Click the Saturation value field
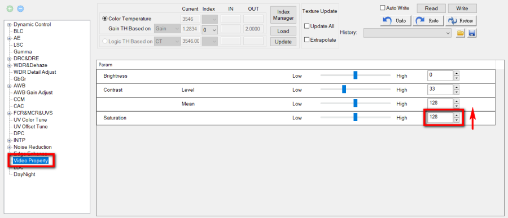508x218 pixels. [440, 117]
